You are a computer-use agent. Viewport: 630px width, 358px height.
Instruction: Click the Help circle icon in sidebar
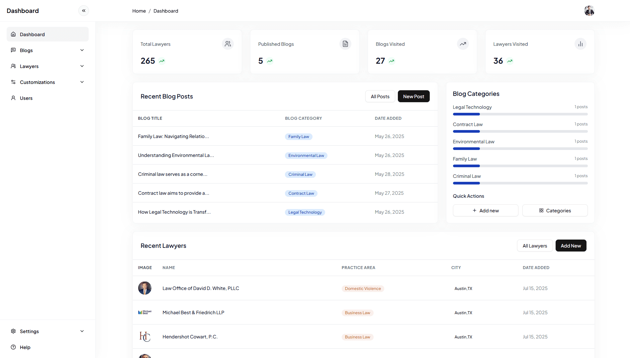13,347
